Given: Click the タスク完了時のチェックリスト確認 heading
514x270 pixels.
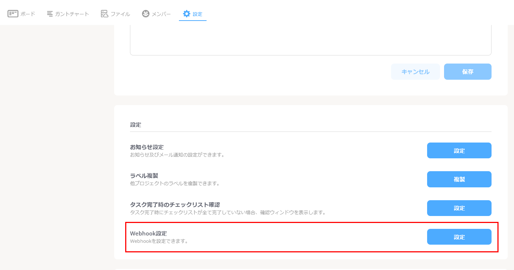Looking at the screenshot, I should (x=175, y=204).
